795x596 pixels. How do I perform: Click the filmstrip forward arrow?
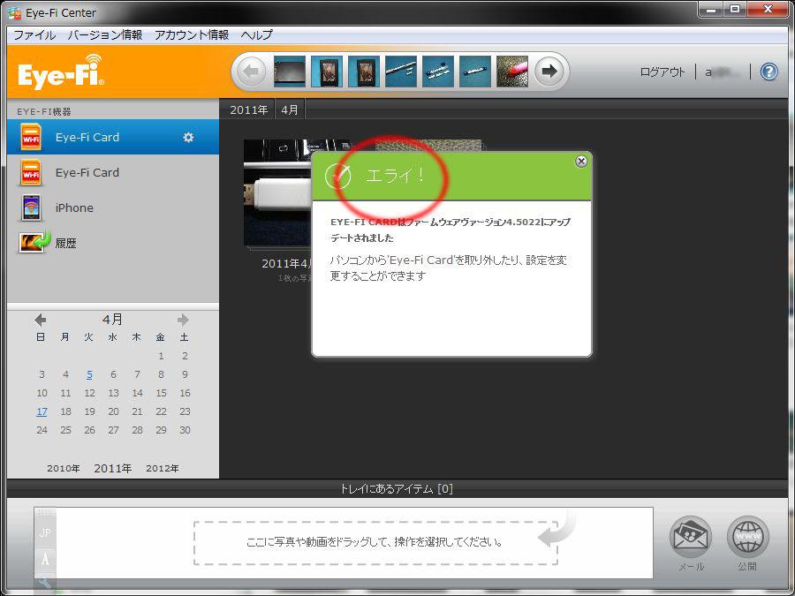coord(549,72)
